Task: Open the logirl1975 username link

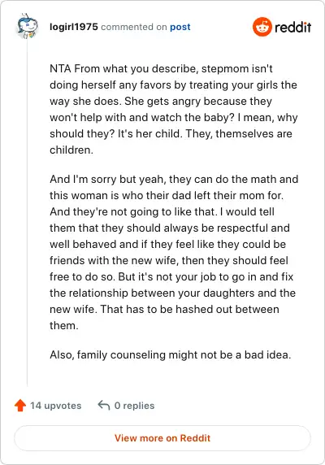Action: pyautogui.click(x=74, y=27)
